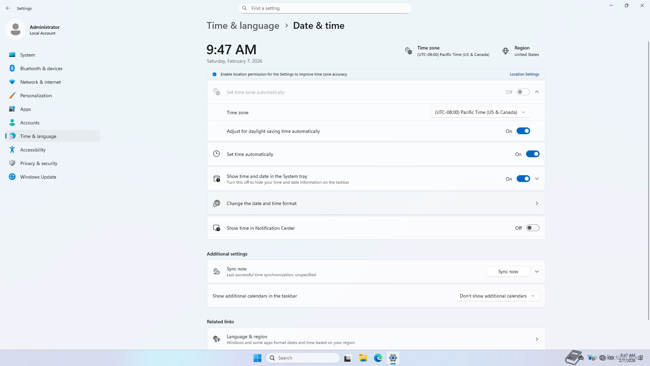
Task: Open Microsoft Edge from the taskbar
Action: coord(378,358)
